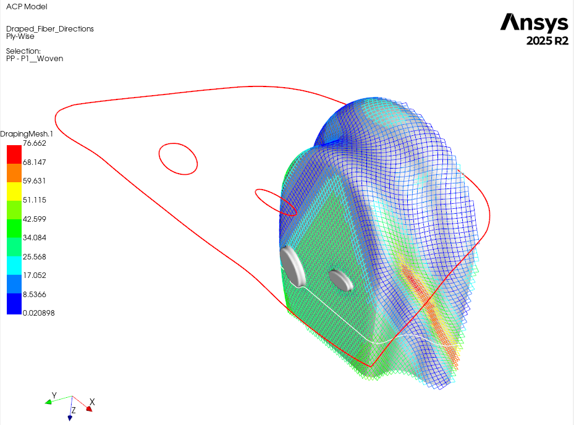Click the Ply-Wise text label
The width and height of the screenshot is (574, 425).
(20, 36)
